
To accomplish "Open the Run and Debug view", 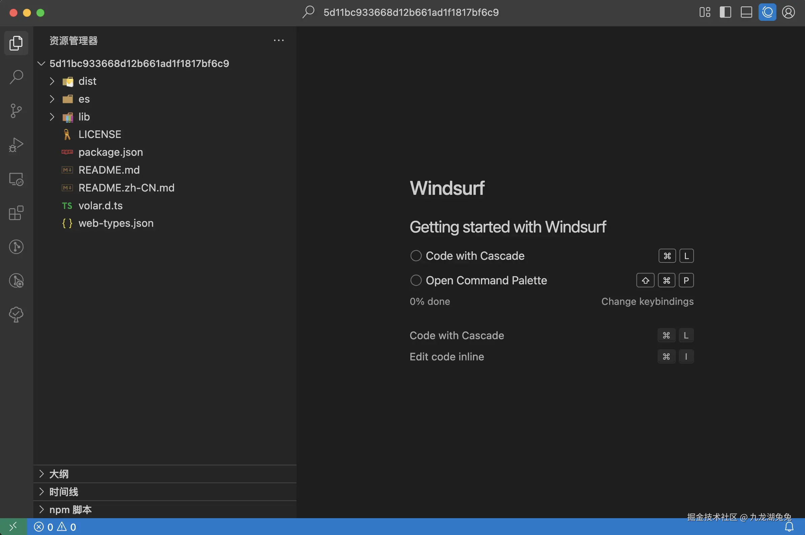I will [16, 145].
